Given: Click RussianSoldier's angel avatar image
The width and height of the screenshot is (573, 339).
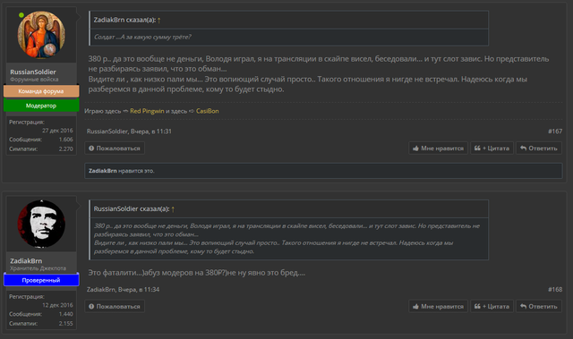Looking at the screenshot, I should (x=41, y=35).
